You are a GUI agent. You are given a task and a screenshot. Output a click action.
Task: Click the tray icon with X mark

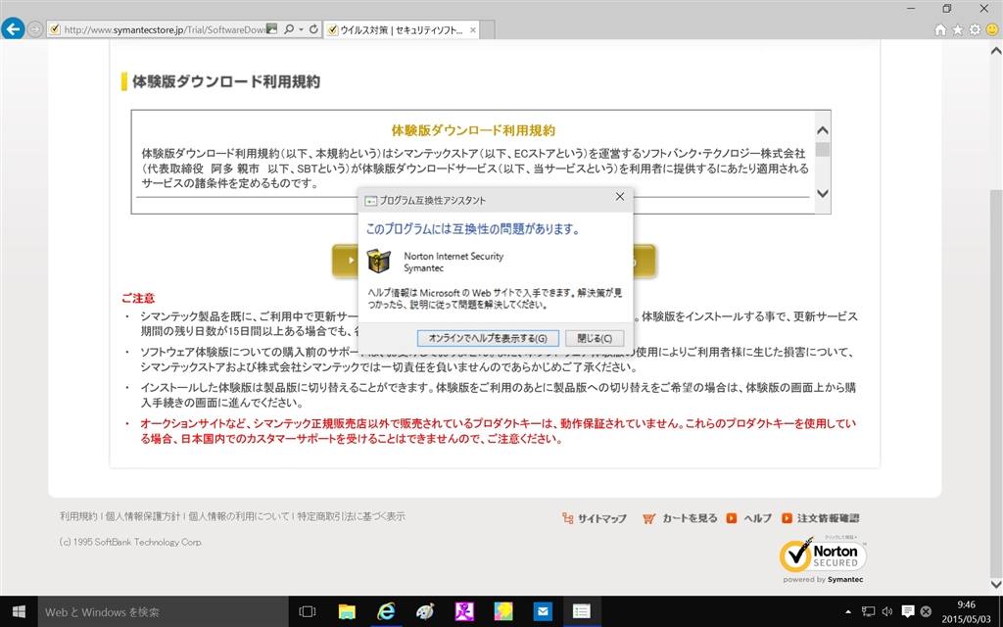(x=926, y=611)
